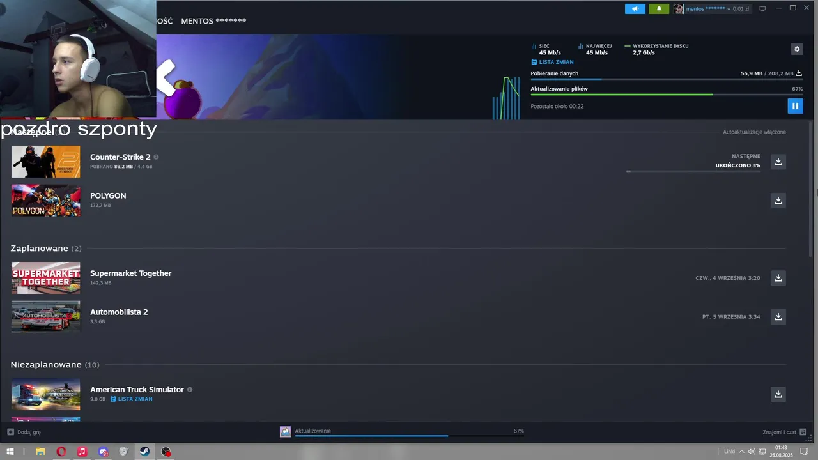Click the info icon next to American Truck Simulator
The image size is (818, 460).
point(190,390)
